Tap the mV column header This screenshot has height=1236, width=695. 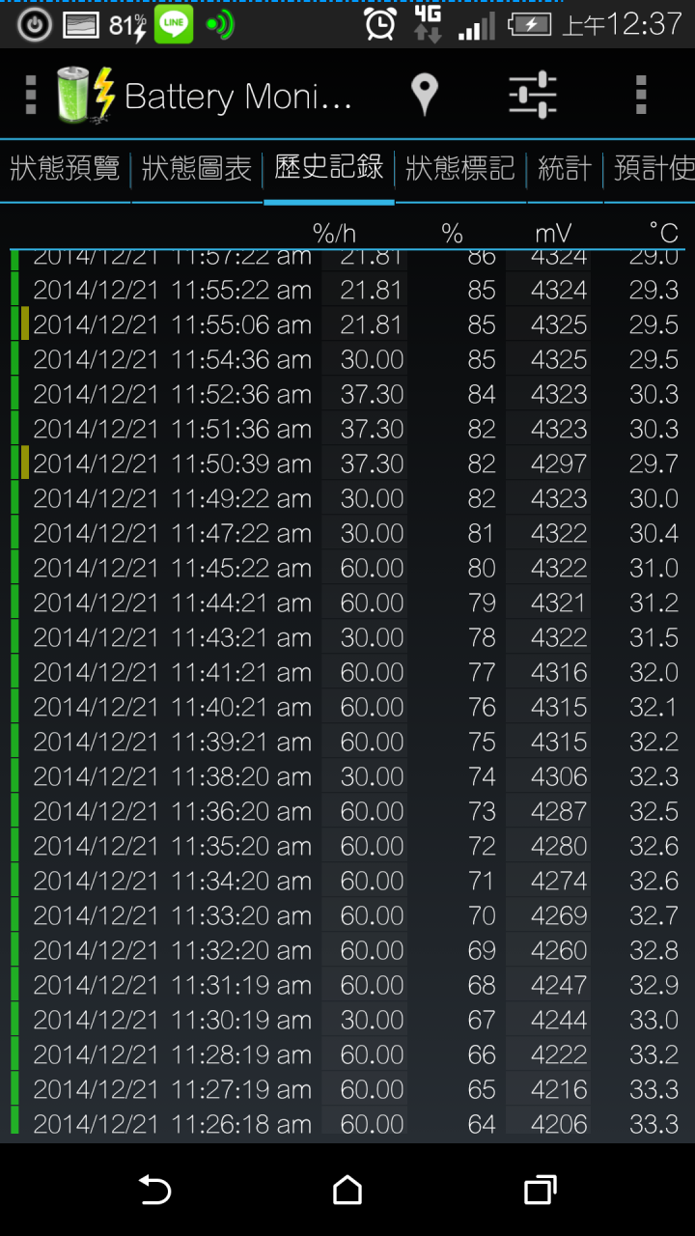click(x=553, y=233)
